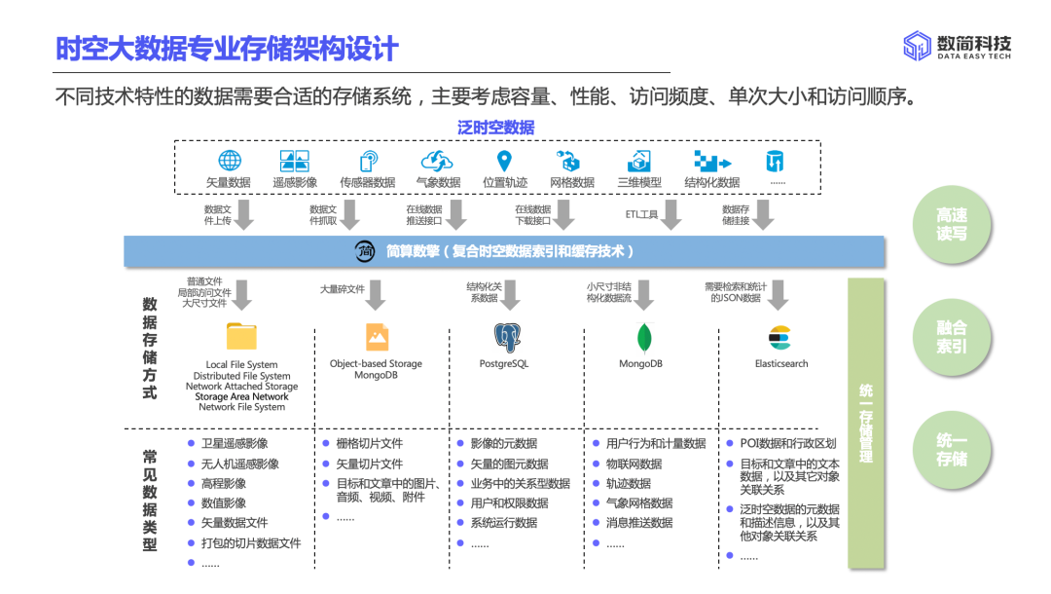Click the gray arrow beside 大量碎文件

tap(376, 295)
